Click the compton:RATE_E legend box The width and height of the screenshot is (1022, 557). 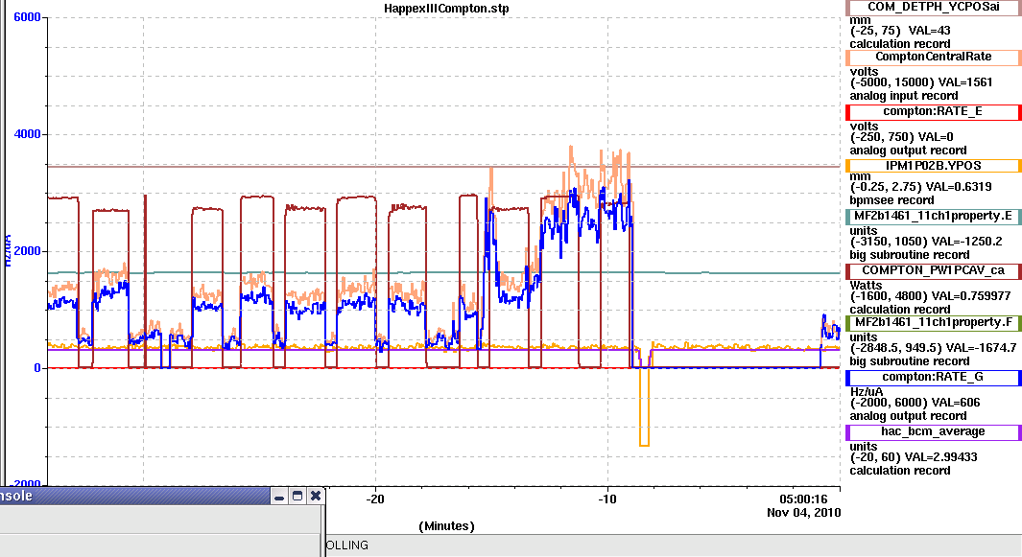[x=934, y=112]
